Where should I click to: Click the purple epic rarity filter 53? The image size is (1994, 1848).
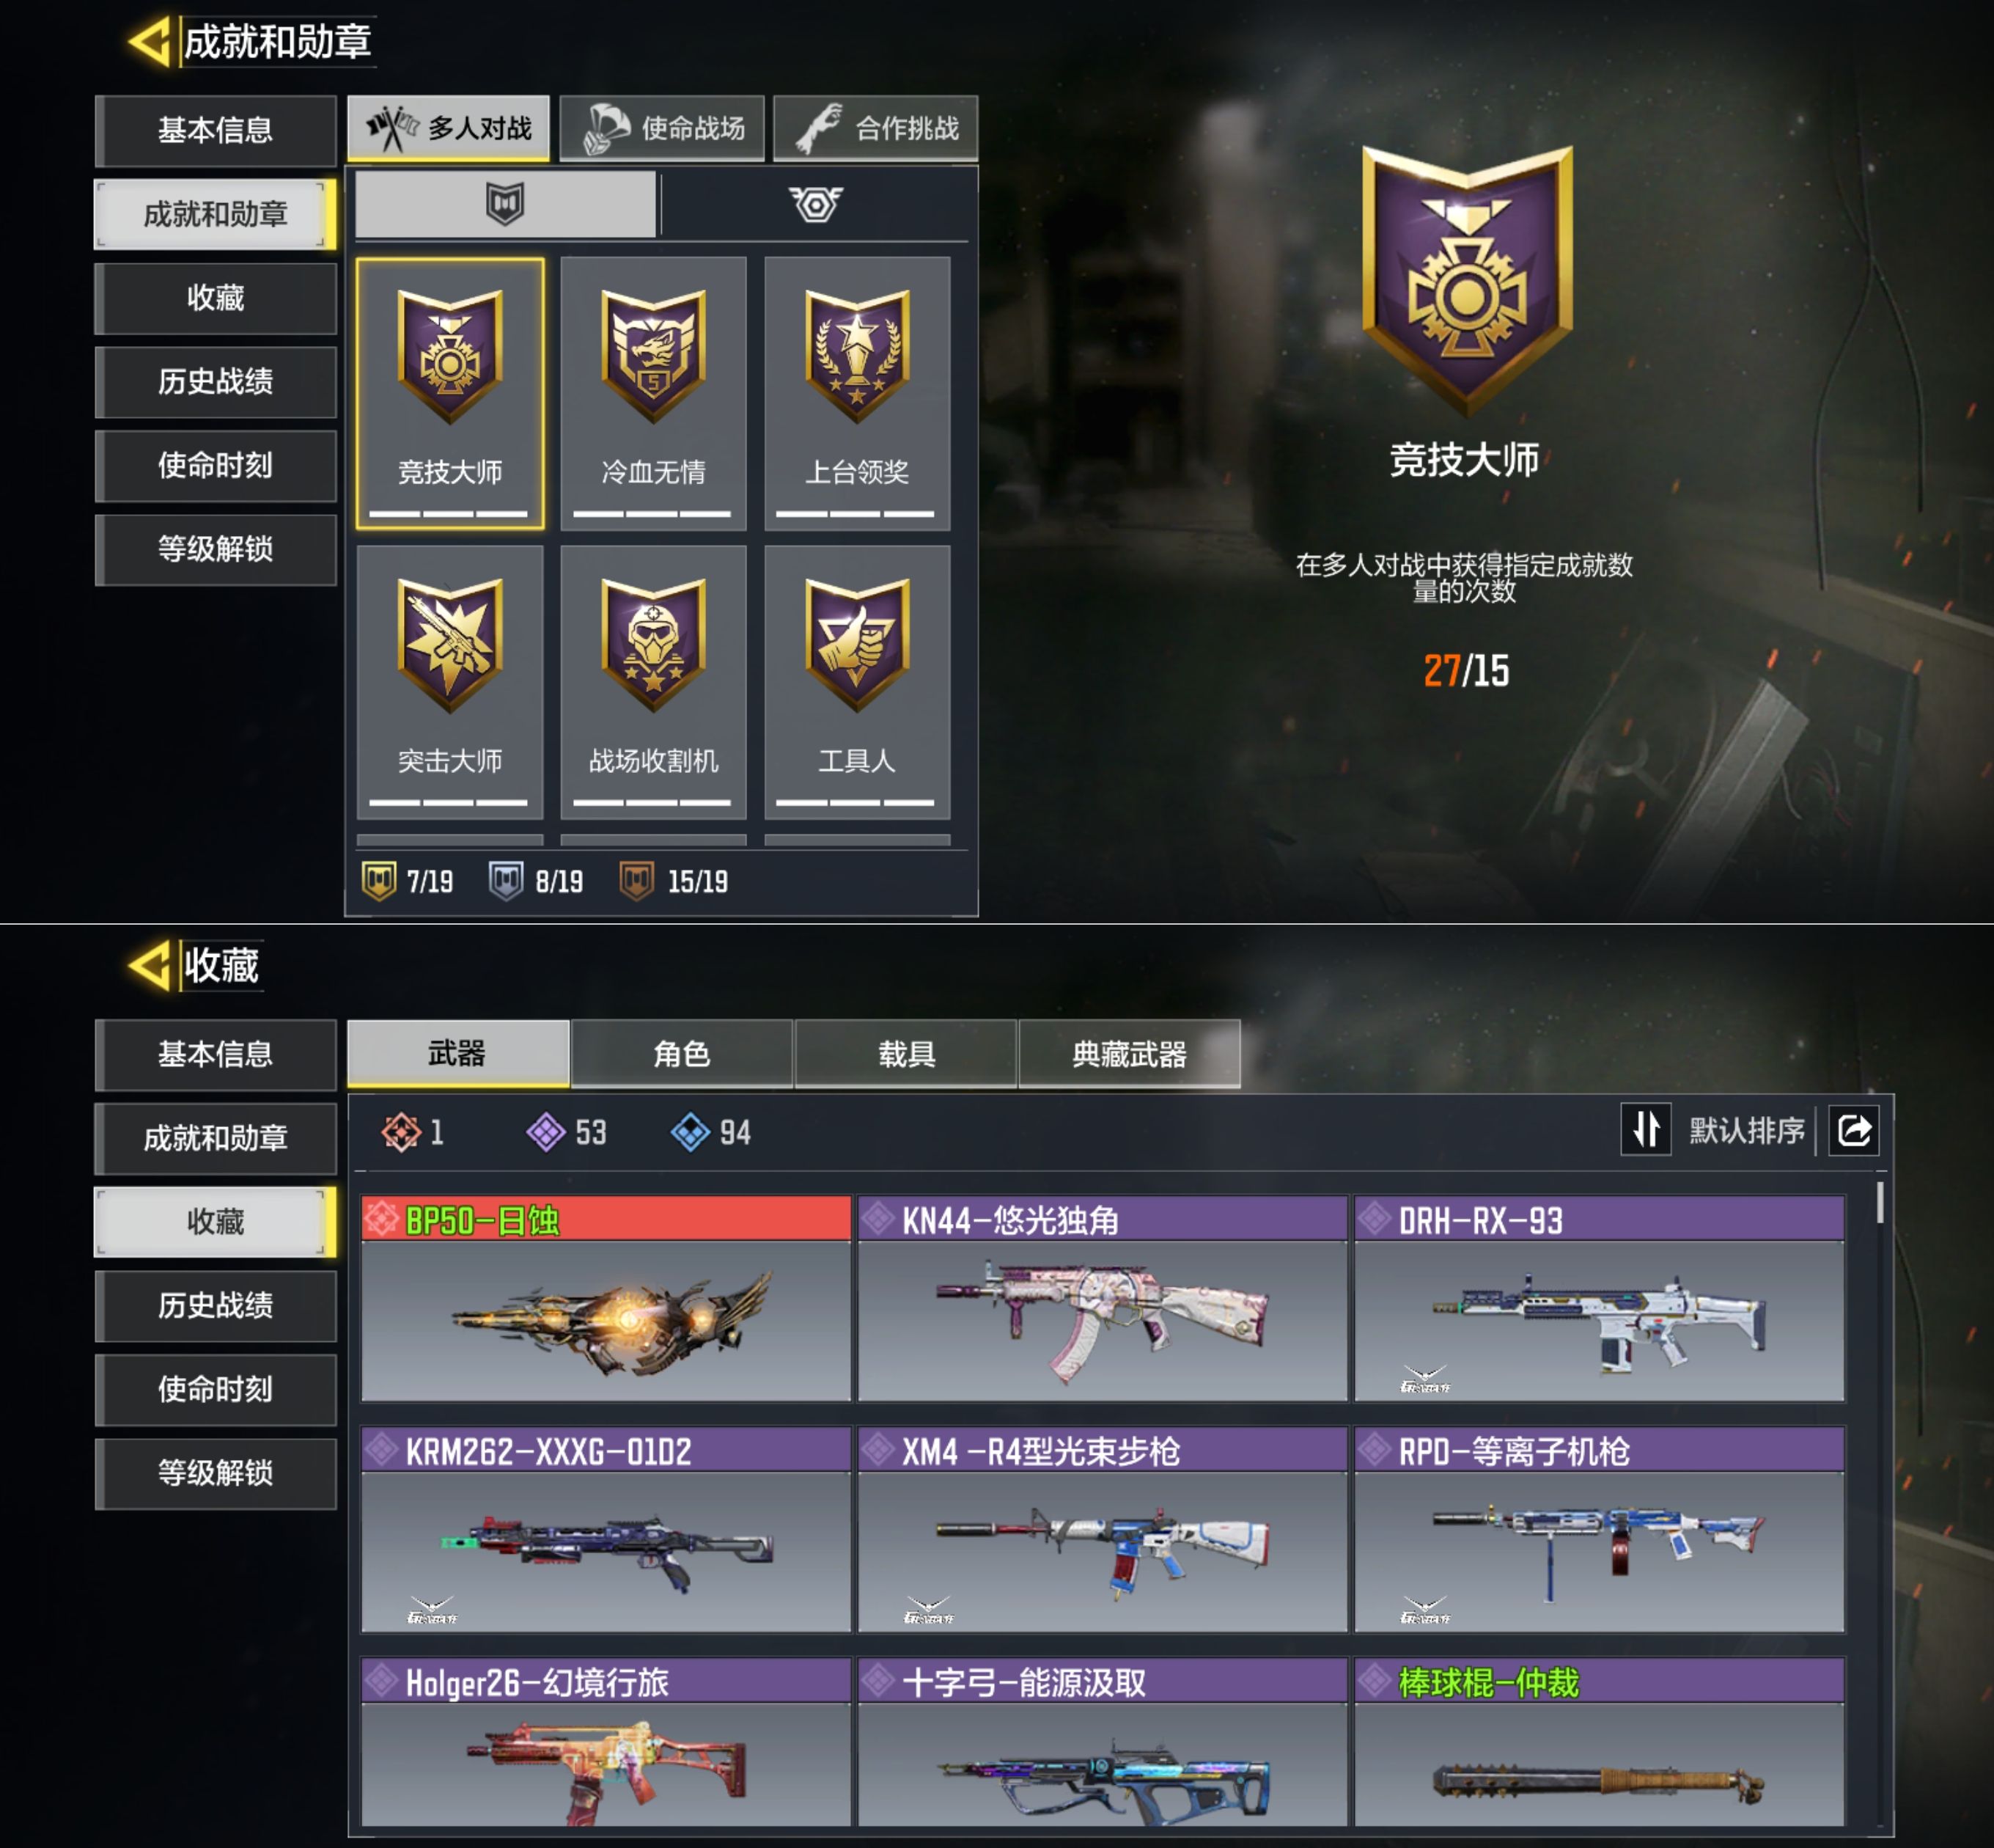coord(566,1132)
